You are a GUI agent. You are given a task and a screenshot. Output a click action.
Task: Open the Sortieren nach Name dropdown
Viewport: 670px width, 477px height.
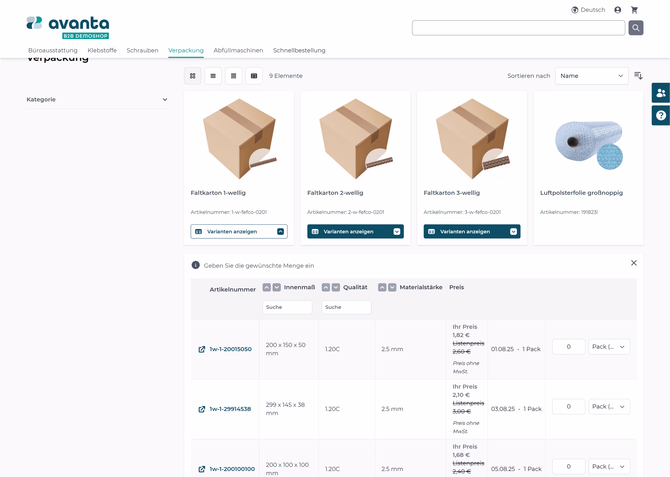[591, 76]
